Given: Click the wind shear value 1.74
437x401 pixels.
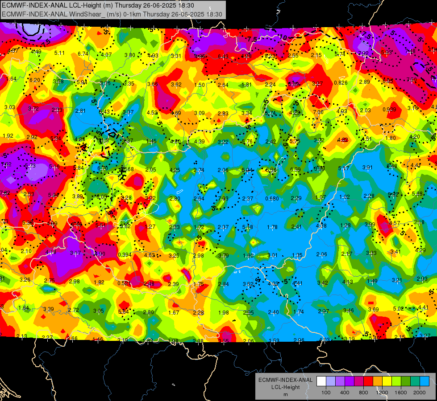Looking at the screenshot, I should click(298, 312).
